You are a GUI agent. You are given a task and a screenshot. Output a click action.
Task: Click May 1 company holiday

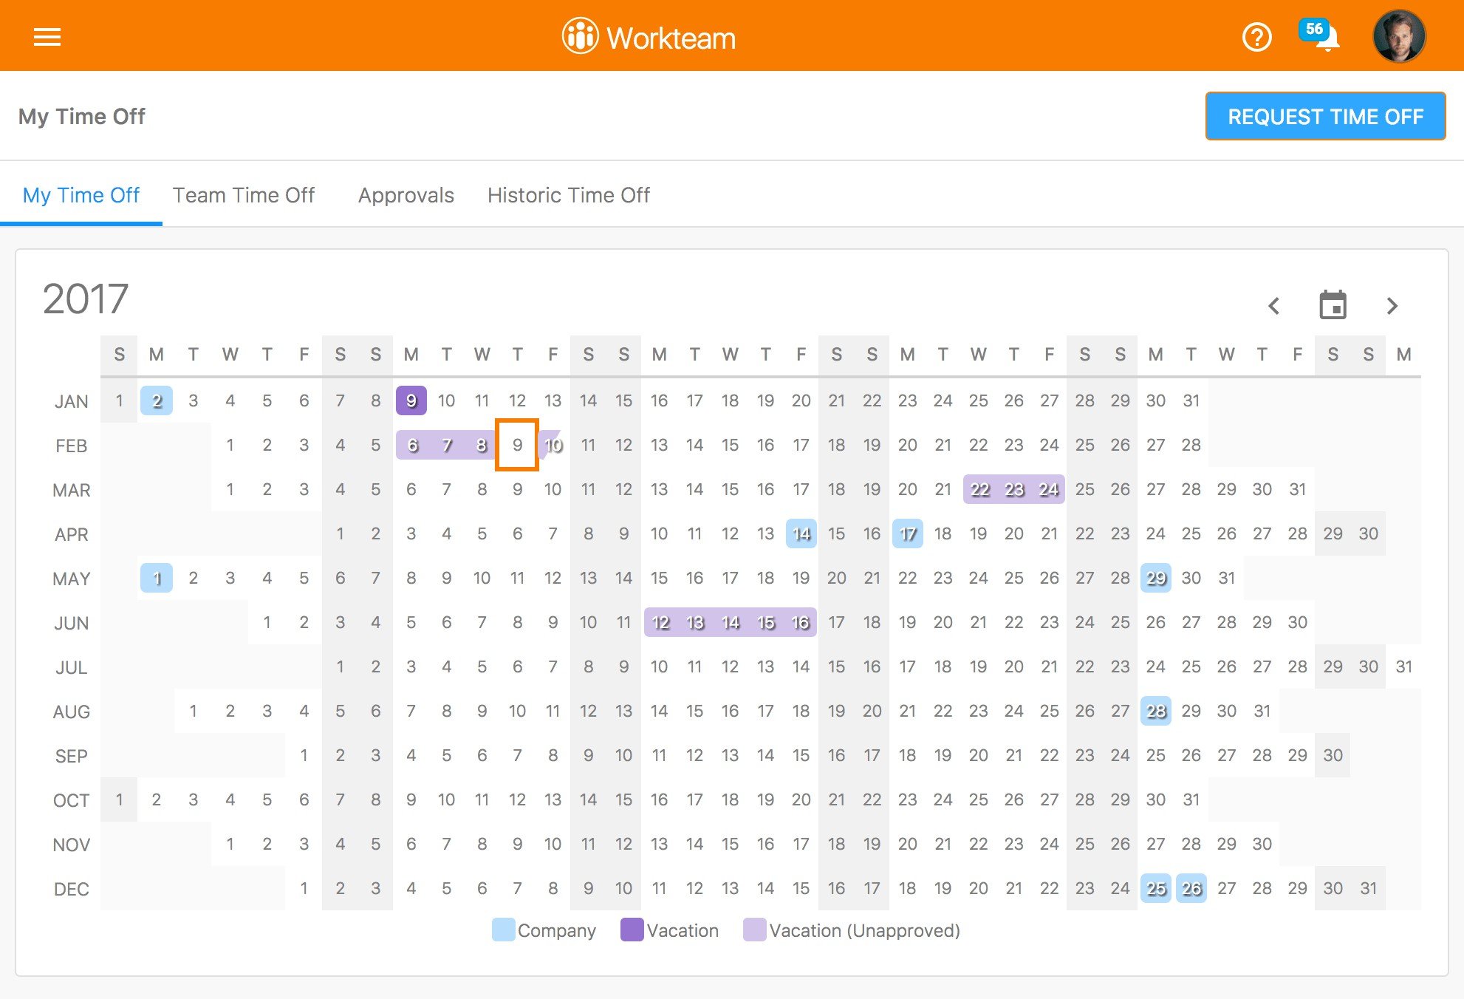coord(157,578)
